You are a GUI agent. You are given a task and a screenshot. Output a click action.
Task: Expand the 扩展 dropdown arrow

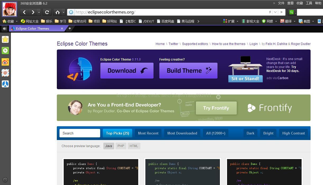point(237,21)
